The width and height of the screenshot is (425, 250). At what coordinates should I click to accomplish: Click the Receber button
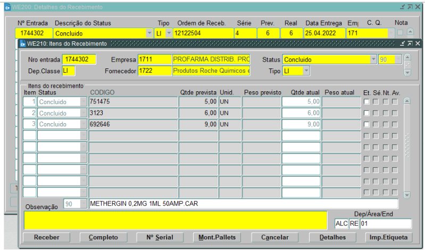coord(47,237)
